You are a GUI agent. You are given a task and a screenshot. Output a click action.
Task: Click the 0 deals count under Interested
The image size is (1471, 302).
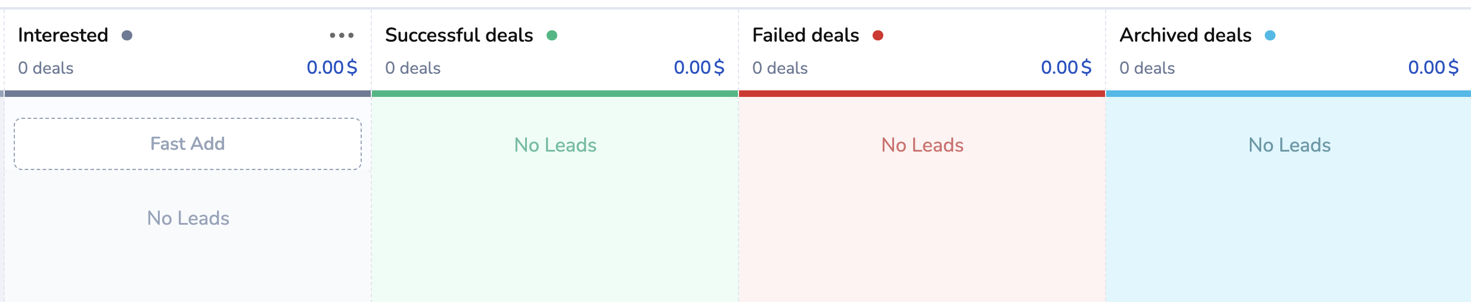[46, 68]
